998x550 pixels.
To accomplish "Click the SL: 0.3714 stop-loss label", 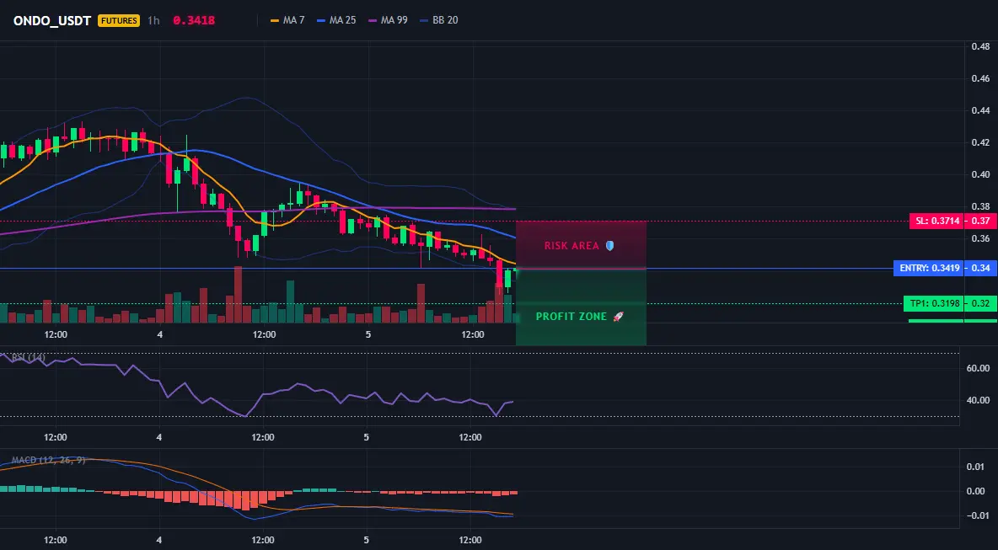I will tap(936, 222).
